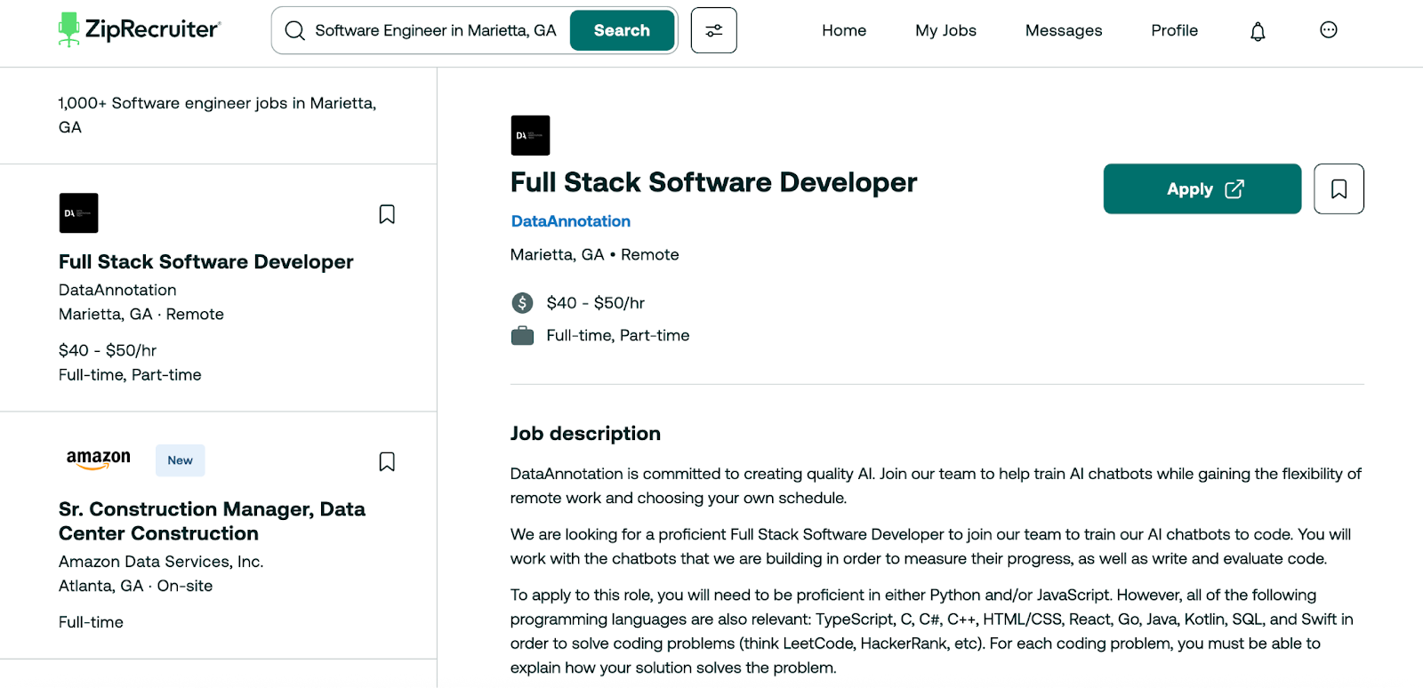Open Messages in navigation
Screen dimensions: 1423x688
click(1063, 30)
